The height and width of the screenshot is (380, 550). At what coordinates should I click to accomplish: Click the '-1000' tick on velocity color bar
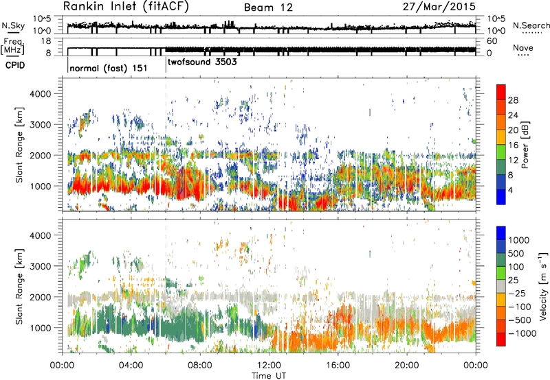[x=522, y=333]
